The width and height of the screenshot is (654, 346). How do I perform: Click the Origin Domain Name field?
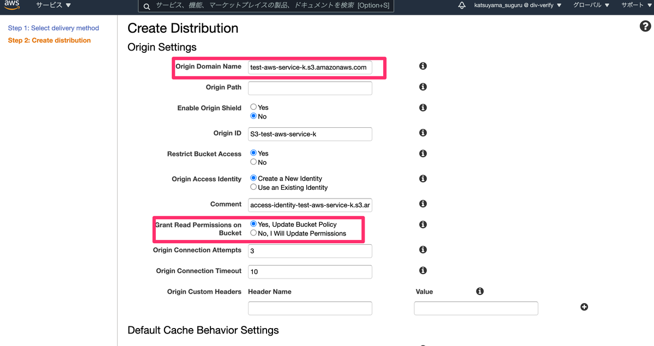tap(310, 67)
